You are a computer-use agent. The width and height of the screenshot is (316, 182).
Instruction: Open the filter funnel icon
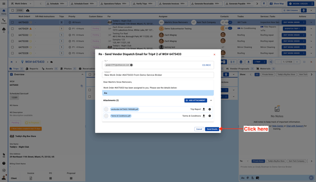[x=264, y=4]
